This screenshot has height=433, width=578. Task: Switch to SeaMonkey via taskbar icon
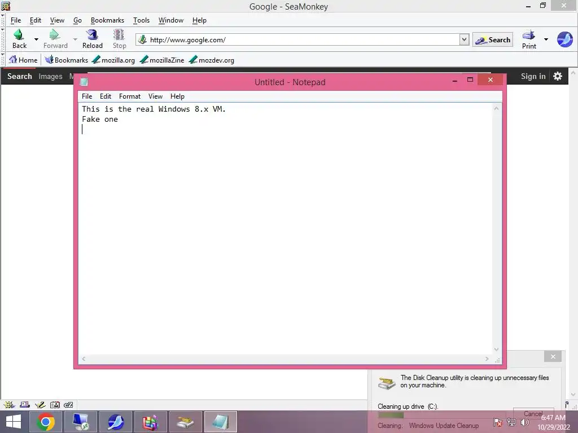point(116,422)
